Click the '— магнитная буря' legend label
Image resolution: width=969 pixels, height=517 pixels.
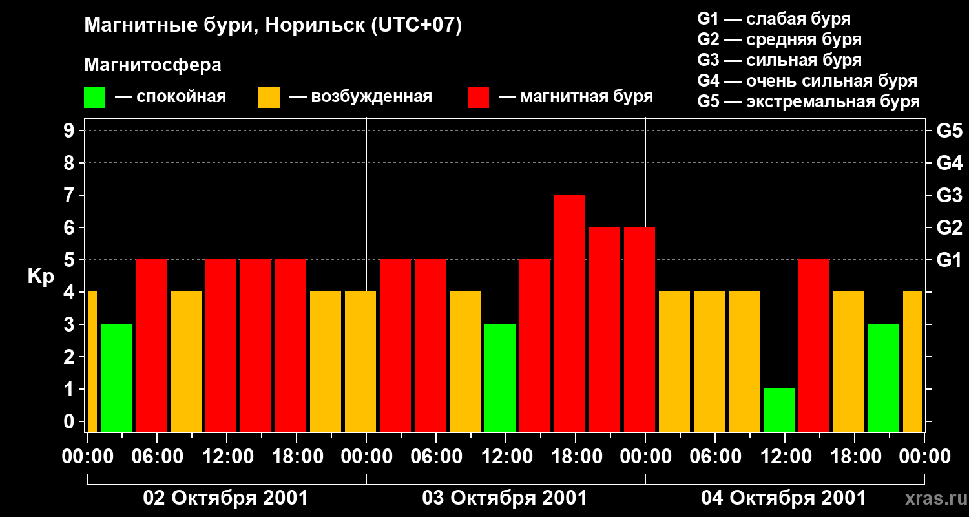pos(576,97)
